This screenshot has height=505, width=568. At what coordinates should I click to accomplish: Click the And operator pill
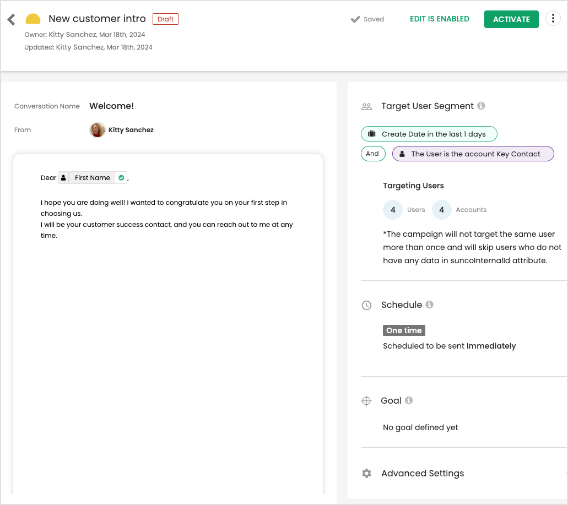tap(373, 154)
